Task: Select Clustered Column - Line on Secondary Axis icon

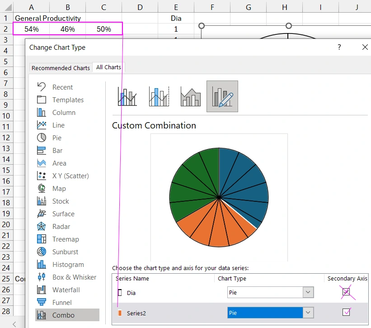Action: coord(159,96)
